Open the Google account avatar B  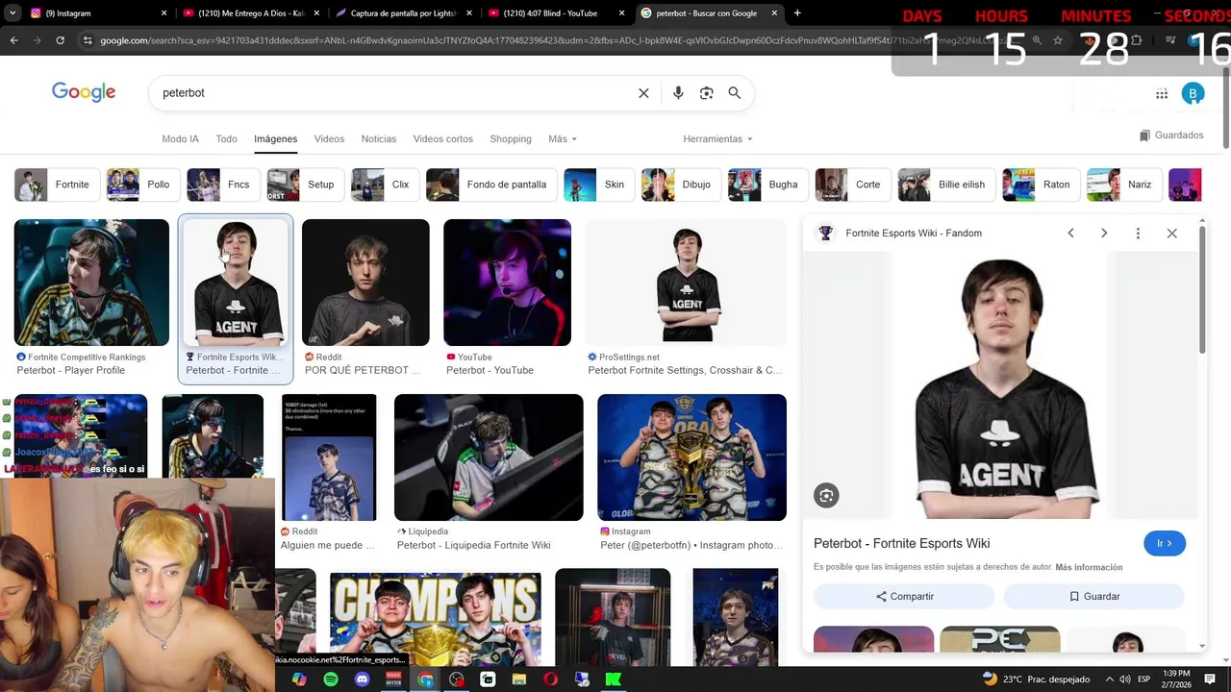click(x=1193, y=93)
